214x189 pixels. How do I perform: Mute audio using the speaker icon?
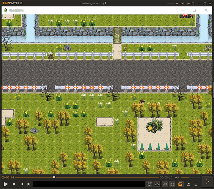(x=177, y=177)
